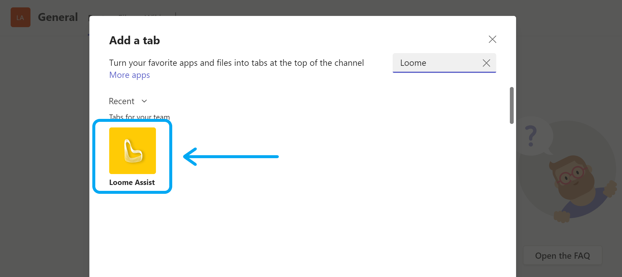The image size is (622, 277).
Task: Open the More apps link
Action: pyautogui.click(x=130, y=75)
